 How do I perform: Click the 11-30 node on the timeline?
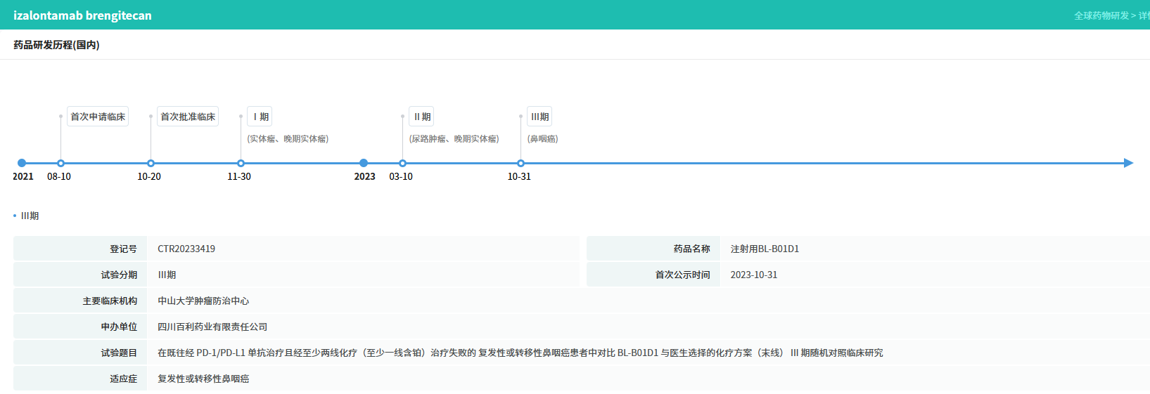pyautogui.click(x=241, y=163)
